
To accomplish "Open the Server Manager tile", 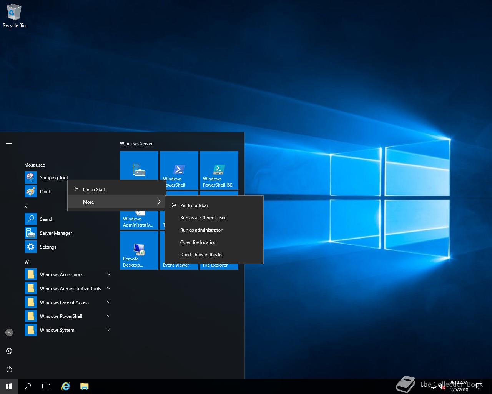I will point(139,166).
